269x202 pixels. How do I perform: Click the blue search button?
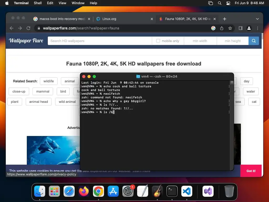[254, 41]
